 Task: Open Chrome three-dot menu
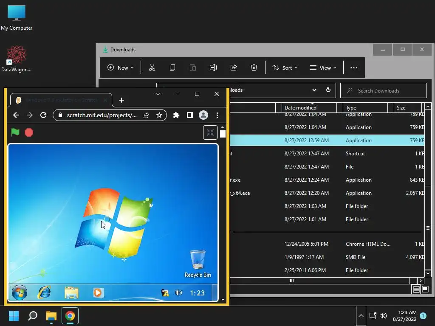point(217,115)
